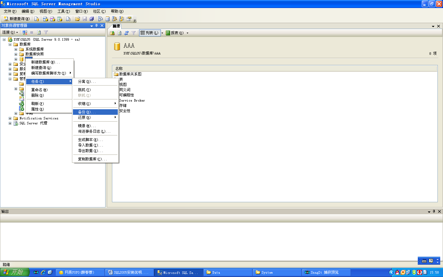Click the Refresh icon in Summary toolbar
The image size is (443, 277).
(x=119, y=33)
